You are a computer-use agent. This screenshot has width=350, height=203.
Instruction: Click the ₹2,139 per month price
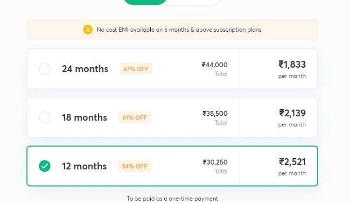tap(293, 113)
